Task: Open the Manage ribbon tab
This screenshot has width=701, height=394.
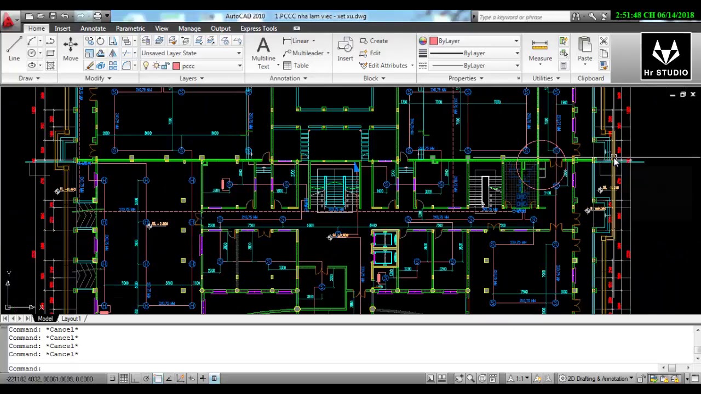Action: pyautogui.click(x=189, y=28)
